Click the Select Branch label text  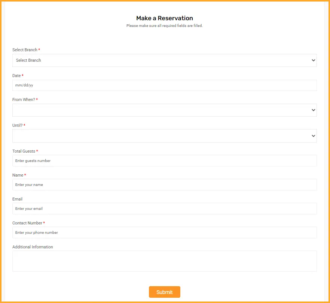[x=25, y=50]
